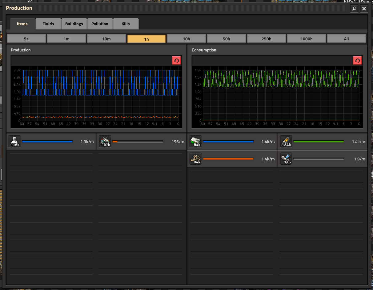Switch to the Fluids tab
This screenshot has height=290, width=373.
48,24
